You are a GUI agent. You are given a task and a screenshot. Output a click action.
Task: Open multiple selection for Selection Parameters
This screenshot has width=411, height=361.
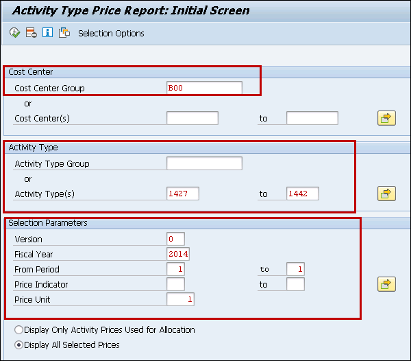(387, 284)
